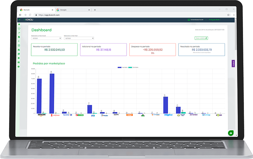Image resolution: width=253 pixels, height=159 pixels.
Task: Reload the page
Action: coord(30,15)
